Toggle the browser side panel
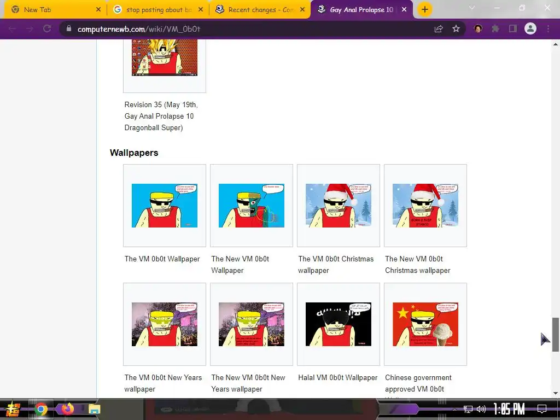Screen dimensions: 560x420 pyautogui.click(x=513, y=29)
